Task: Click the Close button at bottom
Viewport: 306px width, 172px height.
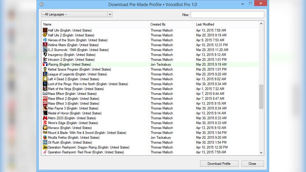Action: (x=252, y=164)
